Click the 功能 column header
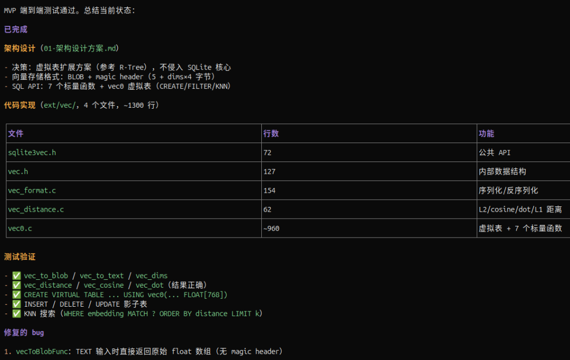 tap(487, 134)
